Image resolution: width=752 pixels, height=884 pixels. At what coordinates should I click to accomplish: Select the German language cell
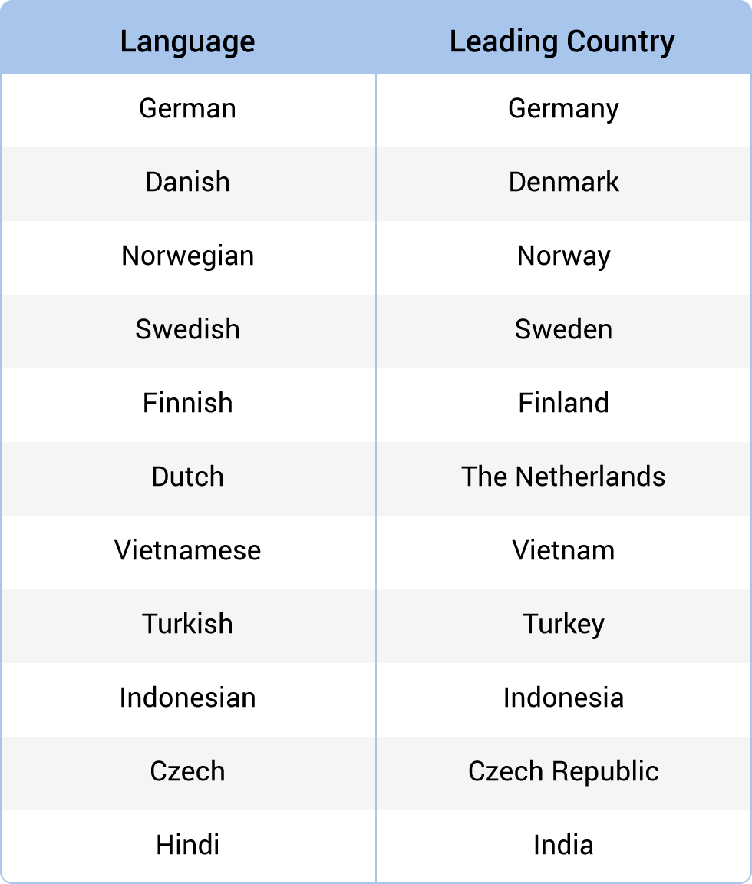tap(187, 108)
